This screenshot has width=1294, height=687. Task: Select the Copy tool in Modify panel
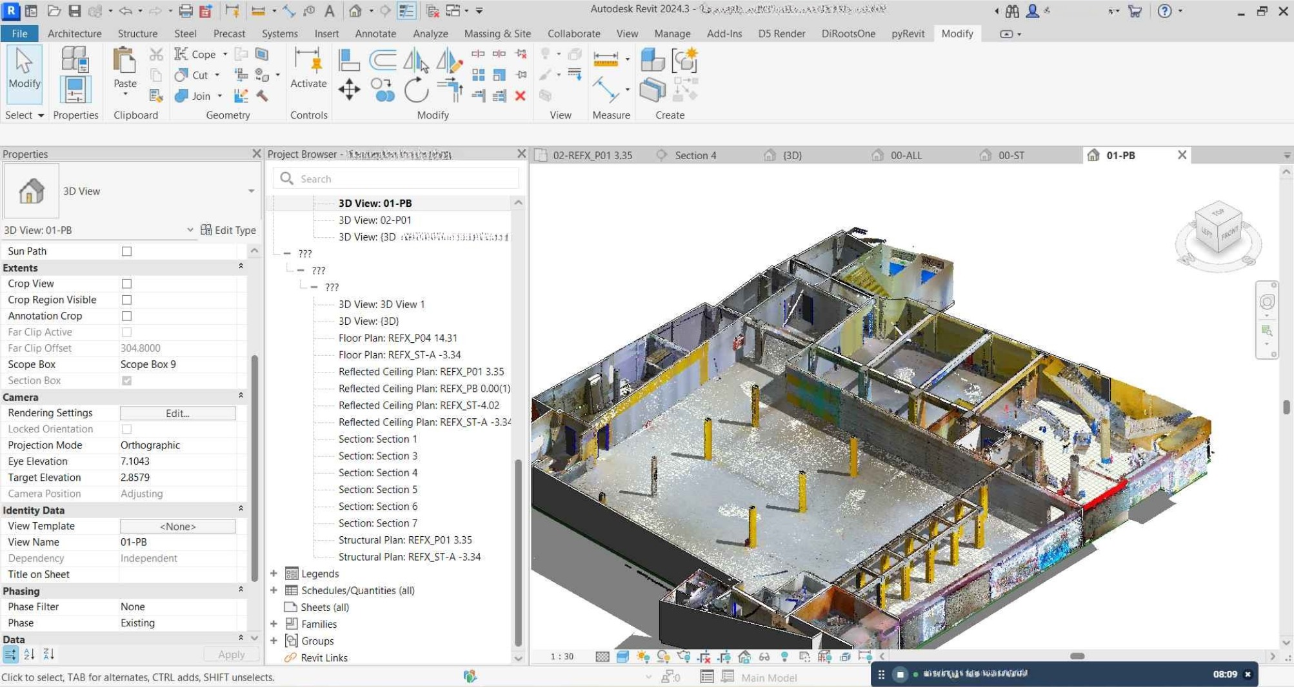pyautogui.click(x=383, y=90)
